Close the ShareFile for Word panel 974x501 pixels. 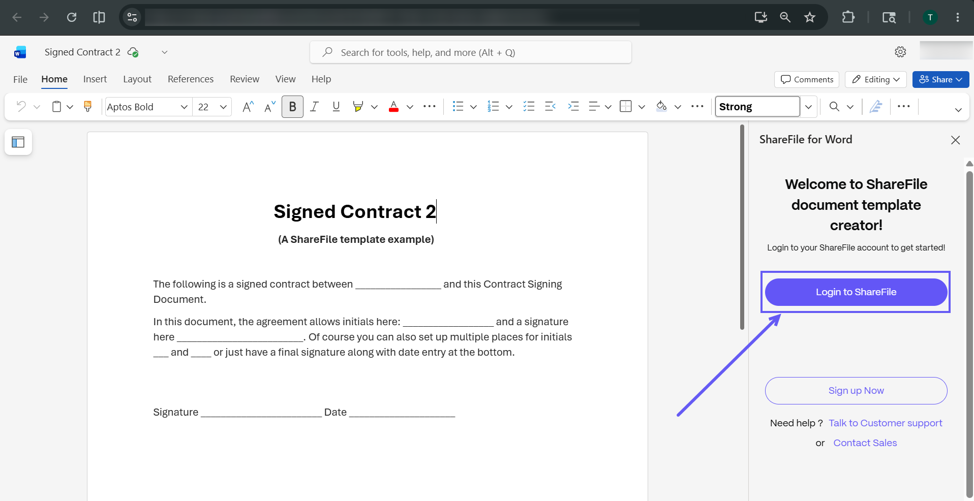point(956,140)
